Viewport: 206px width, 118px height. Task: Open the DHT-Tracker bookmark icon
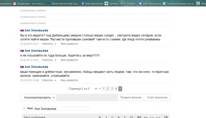[106, 4]
